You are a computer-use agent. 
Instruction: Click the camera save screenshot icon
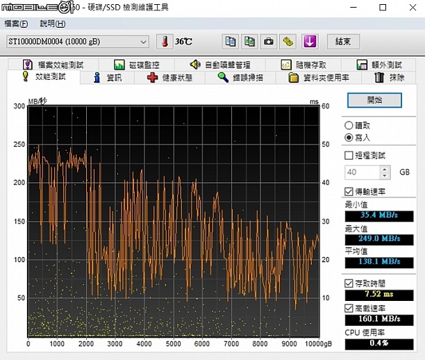(269, 42)
